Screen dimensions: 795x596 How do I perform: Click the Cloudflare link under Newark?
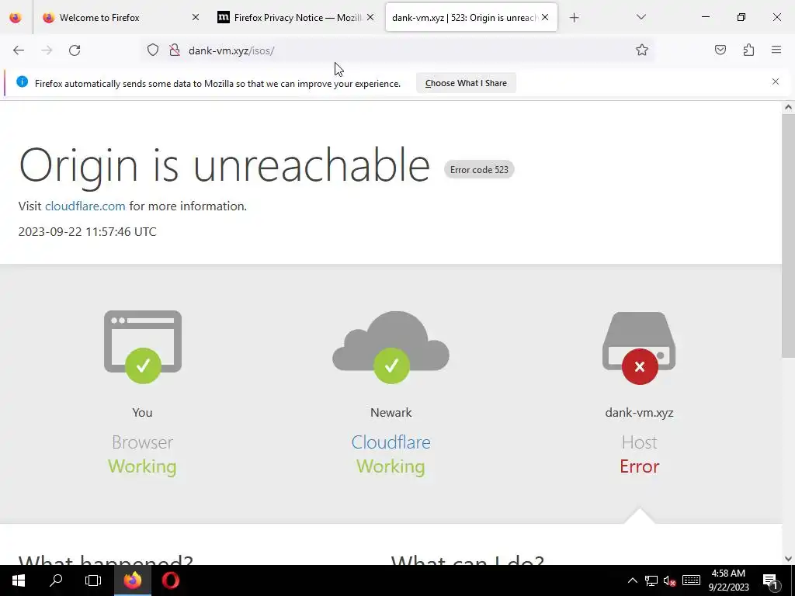coord(391,442)
